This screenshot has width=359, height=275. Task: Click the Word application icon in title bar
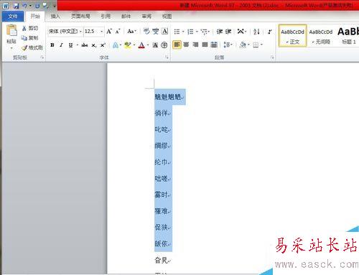(6, 6)
